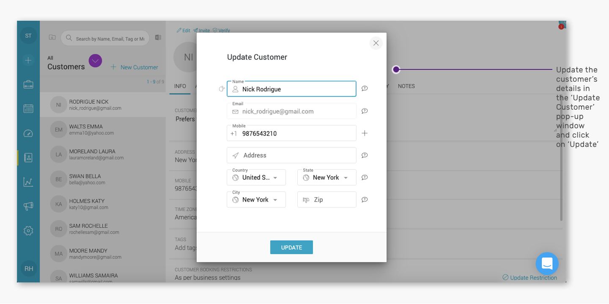Click the comment icon beside Name field
The image size is (609, 304).
[x=365, y=88]
